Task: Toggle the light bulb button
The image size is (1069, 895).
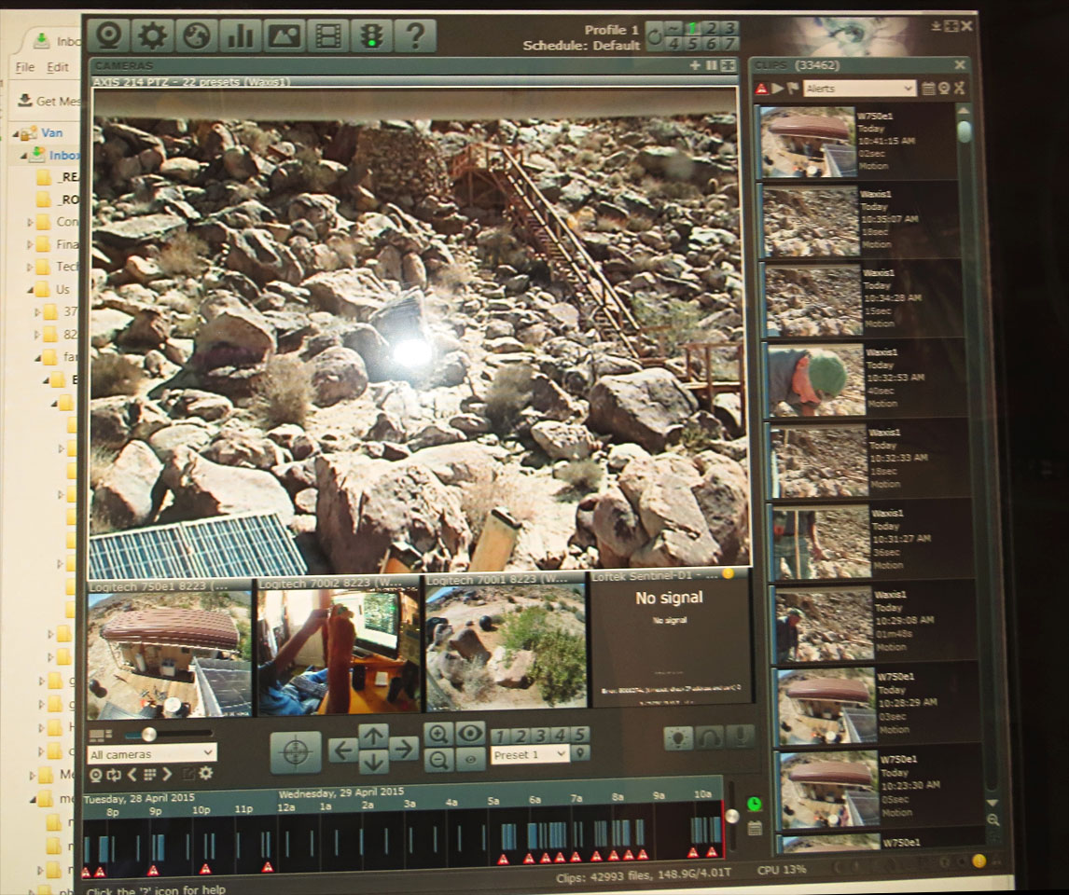Action: [x=678, y=737]
